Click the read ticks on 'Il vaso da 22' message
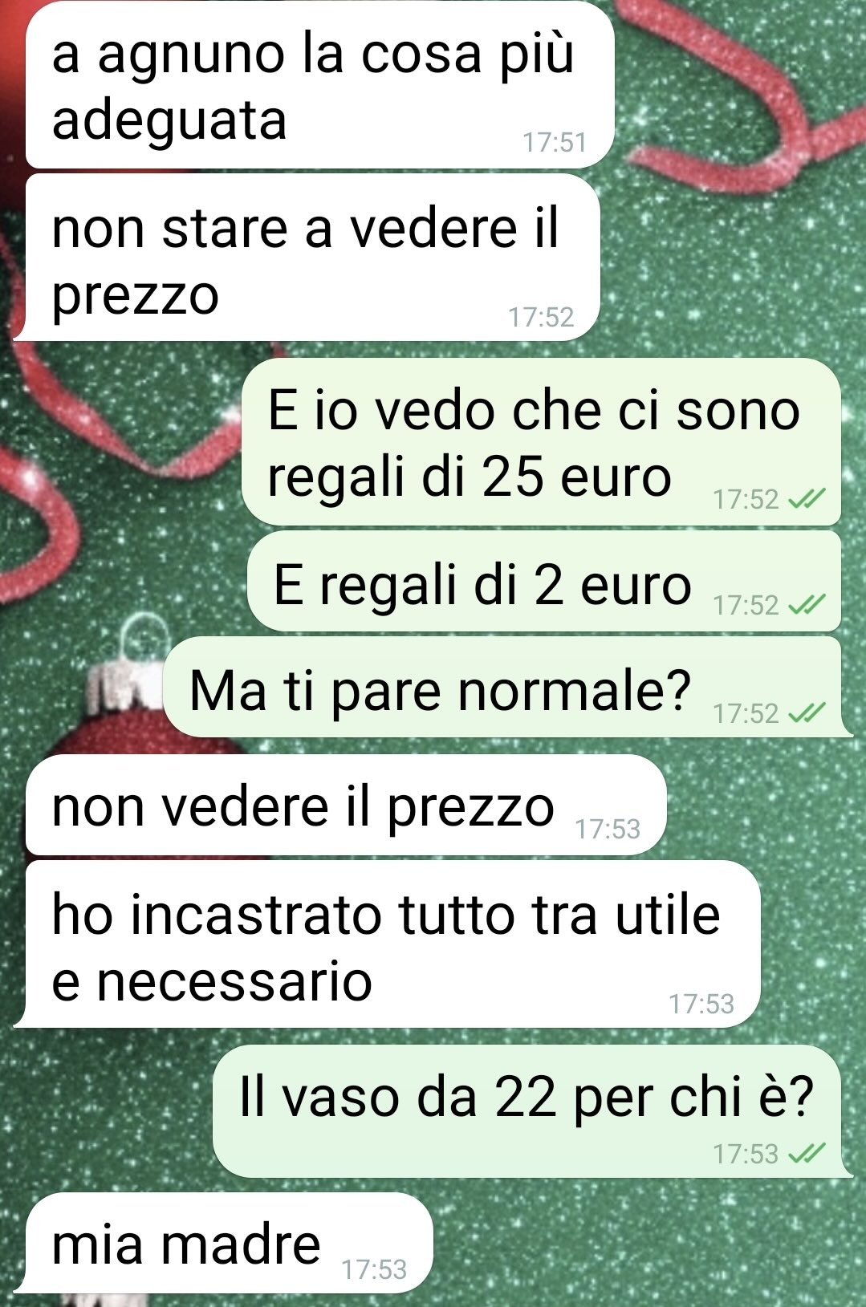This screenshot has width=866, height=1307. coord(806,1154)
